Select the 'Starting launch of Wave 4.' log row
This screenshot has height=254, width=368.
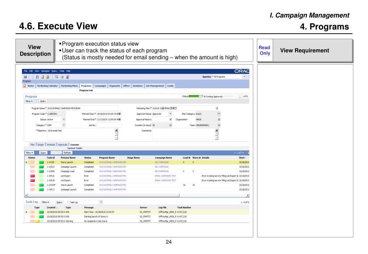point(137,217)
